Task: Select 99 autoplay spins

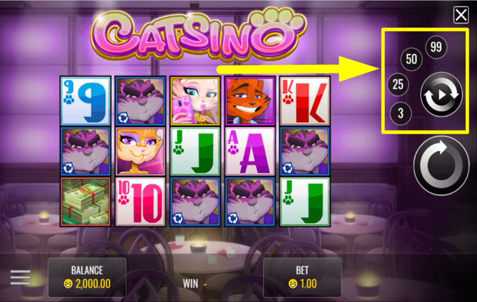Action: click(436, 47)
